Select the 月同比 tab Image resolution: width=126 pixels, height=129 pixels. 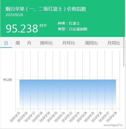[x=114, y=43]
